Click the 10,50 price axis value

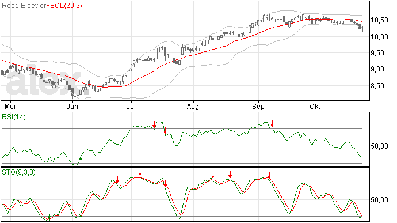pos(379,20)
